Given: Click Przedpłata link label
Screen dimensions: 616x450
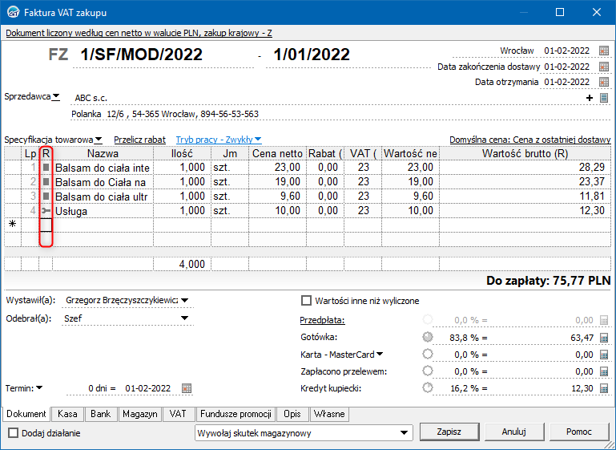Looking at the screenshot, I should [322, 320].
